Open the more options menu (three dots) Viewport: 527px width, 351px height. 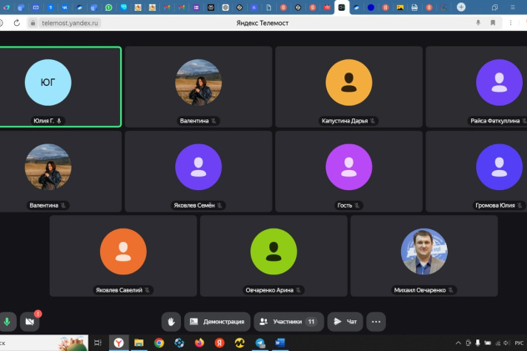click(376, 321)
